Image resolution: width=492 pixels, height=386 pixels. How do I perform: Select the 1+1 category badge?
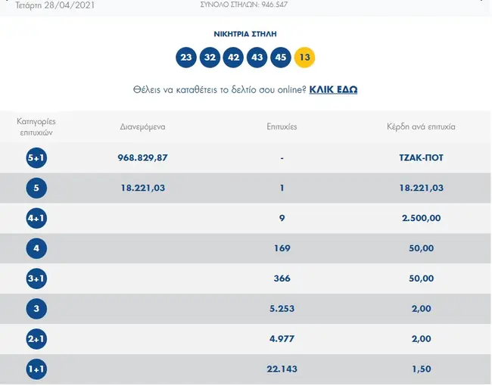[x=36, y=369]
